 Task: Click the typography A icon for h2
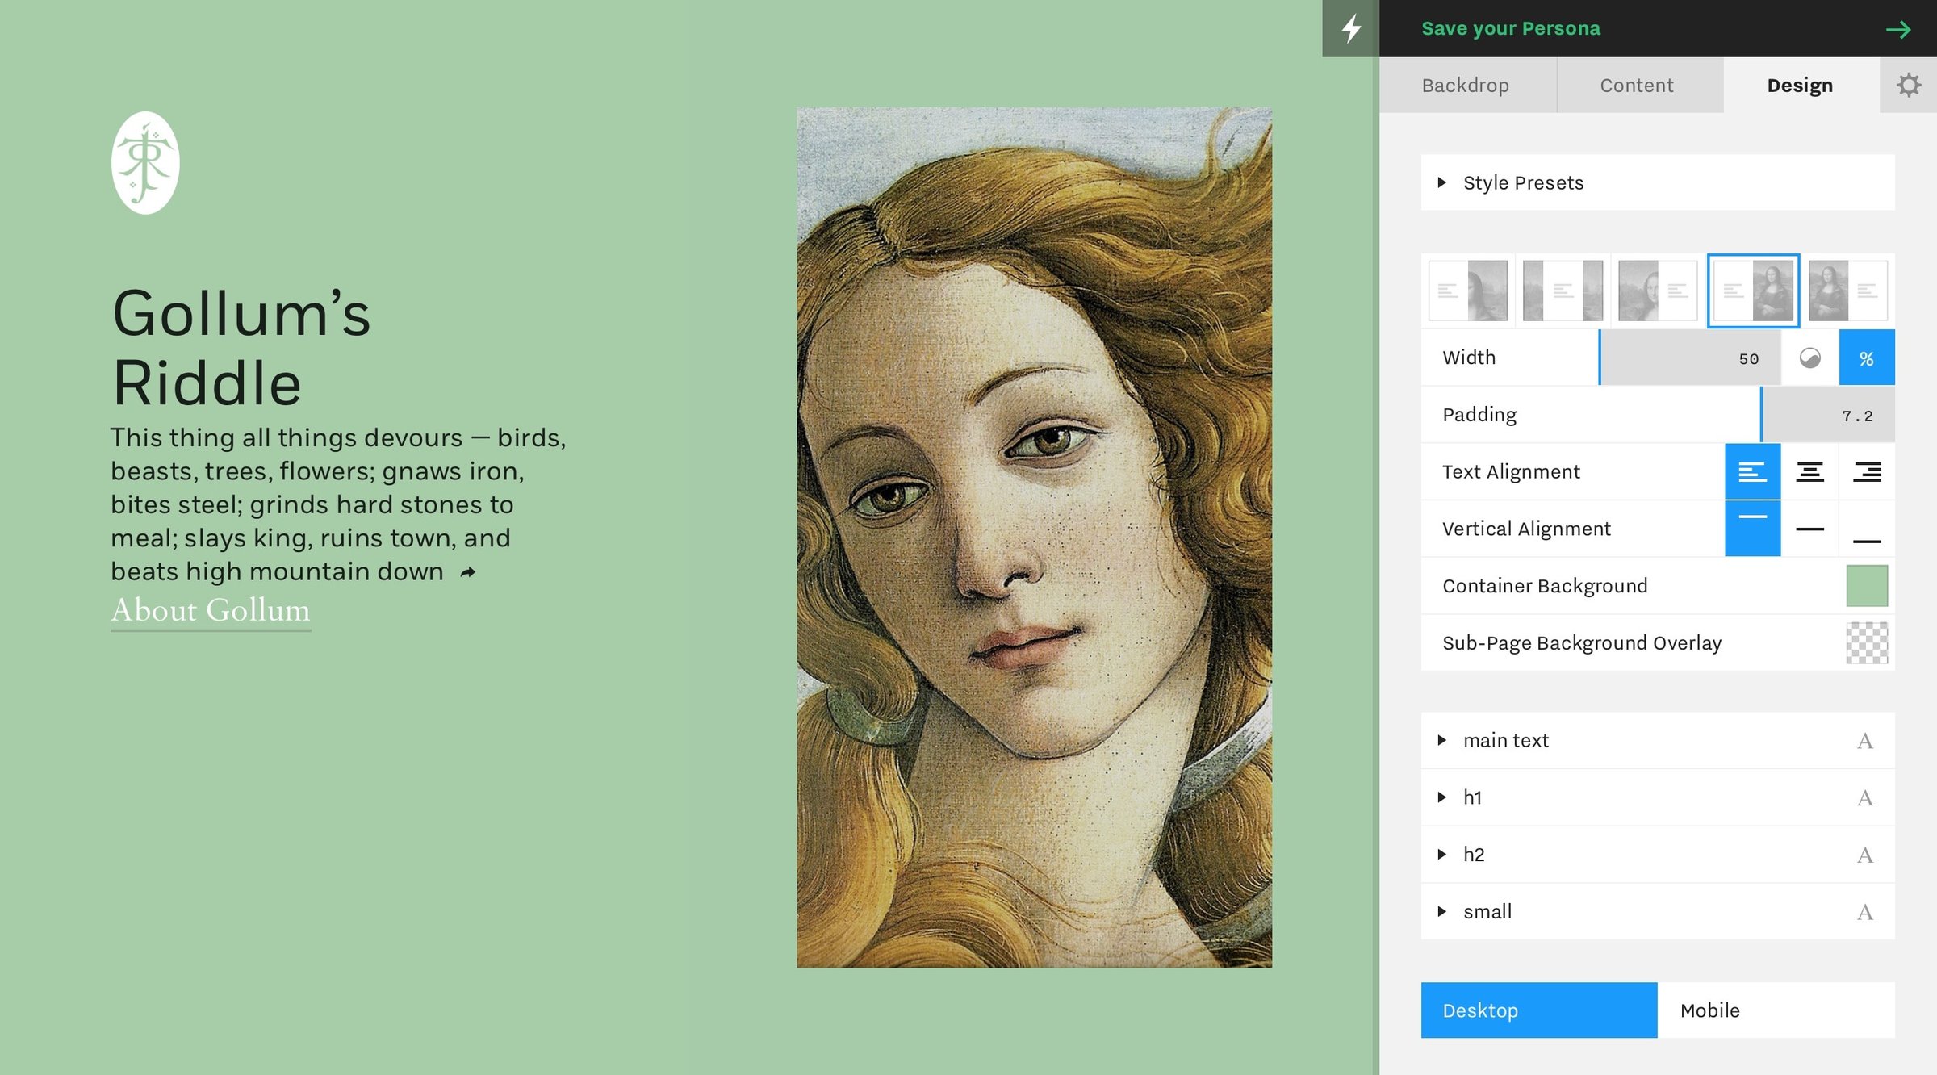(1864, 855)
